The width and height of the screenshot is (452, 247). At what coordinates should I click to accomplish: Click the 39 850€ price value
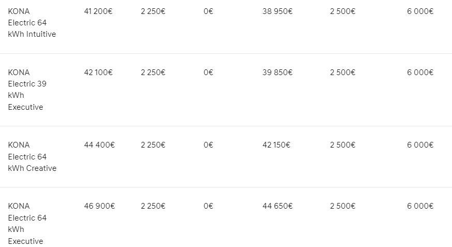277,72
